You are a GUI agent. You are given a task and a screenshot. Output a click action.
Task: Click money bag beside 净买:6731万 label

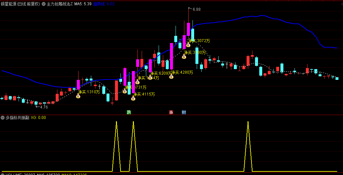tap(125, 91)
